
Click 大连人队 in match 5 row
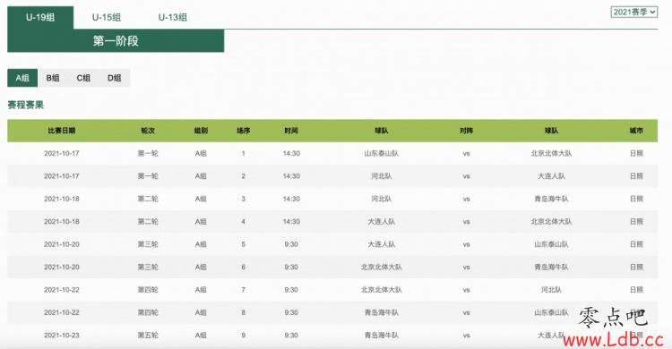pyautogui.click(x=382, y=244)
